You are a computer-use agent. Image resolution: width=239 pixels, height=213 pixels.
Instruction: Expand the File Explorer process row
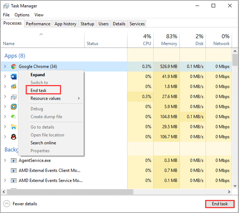[x=5, y=127]
